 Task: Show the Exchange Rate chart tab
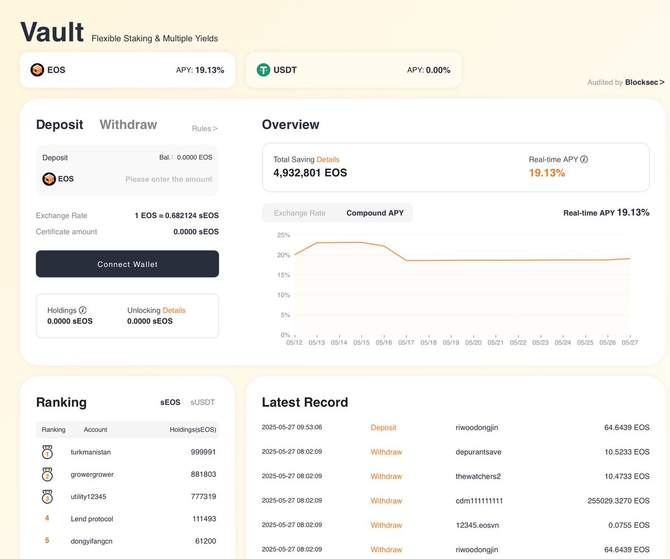[300, 213]
